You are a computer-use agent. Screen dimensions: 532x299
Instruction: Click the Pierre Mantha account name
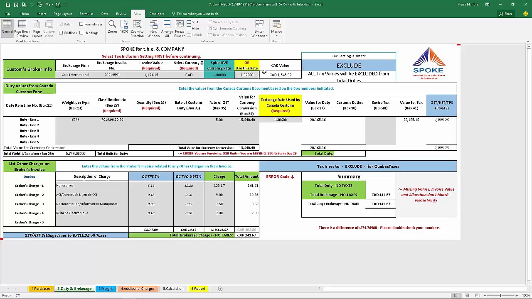468,5
